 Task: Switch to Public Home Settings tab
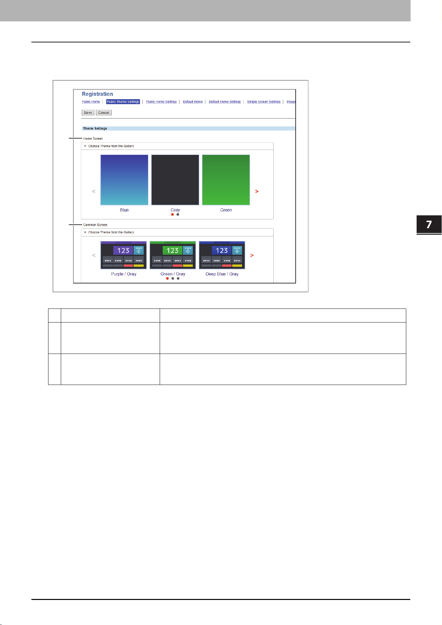pyautogui.click(x=161, y=102)
